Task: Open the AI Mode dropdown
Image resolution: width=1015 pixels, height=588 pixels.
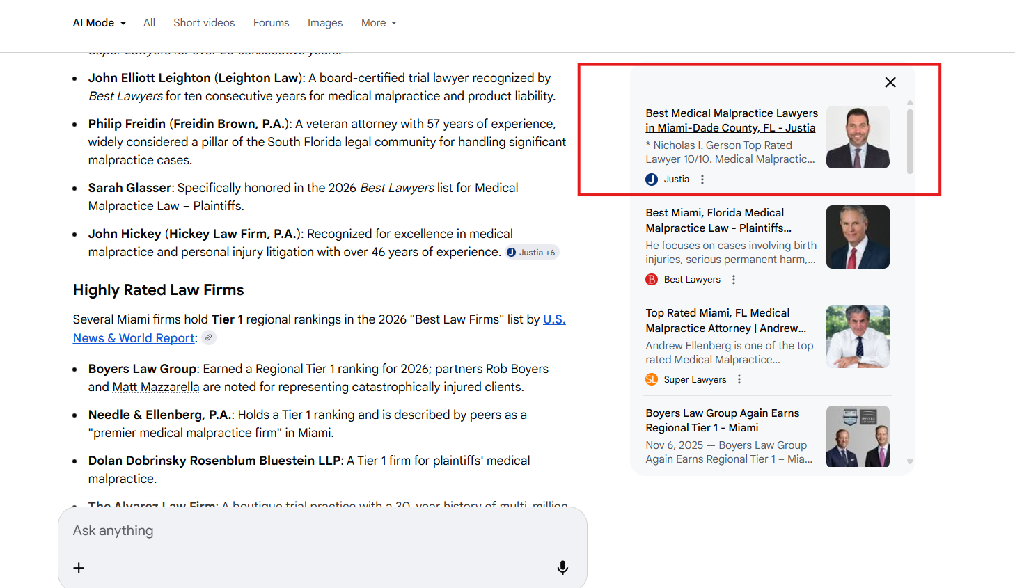Action: (x=98, y=22)
